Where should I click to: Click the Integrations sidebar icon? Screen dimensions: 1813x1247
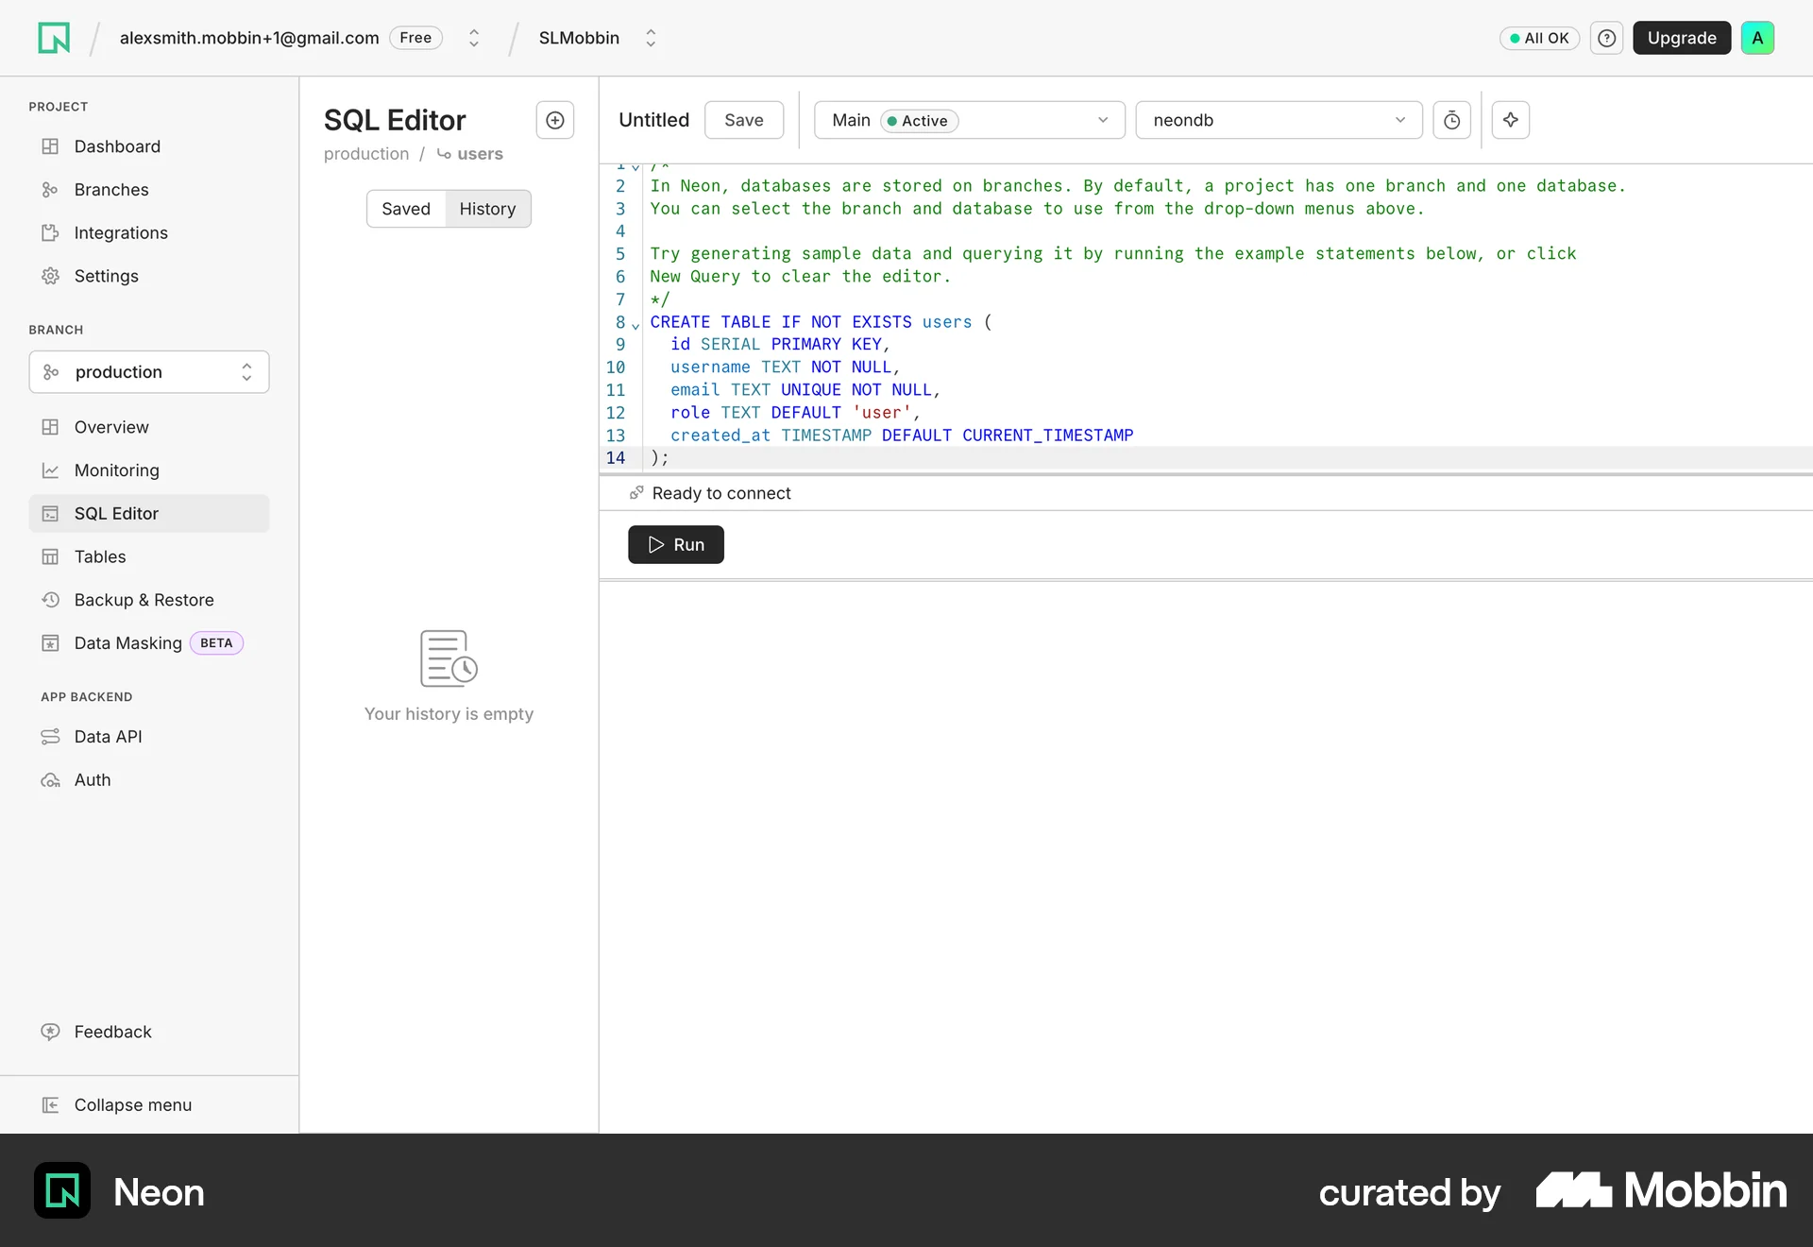50,232
